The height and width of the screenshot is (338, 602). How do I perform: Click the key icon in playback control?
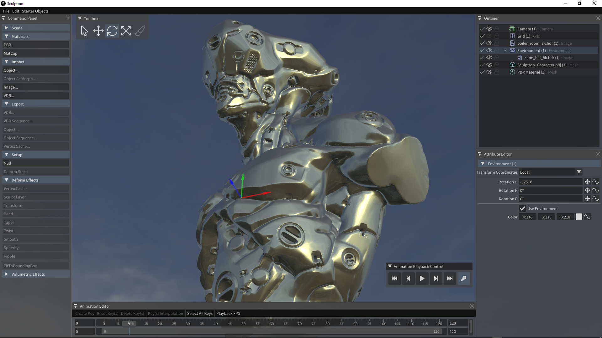tap(463, 279)
